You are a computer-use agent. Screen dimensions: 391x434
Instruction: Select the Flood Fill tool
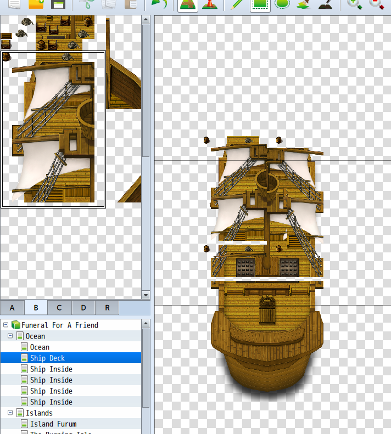tap(304, 4)
